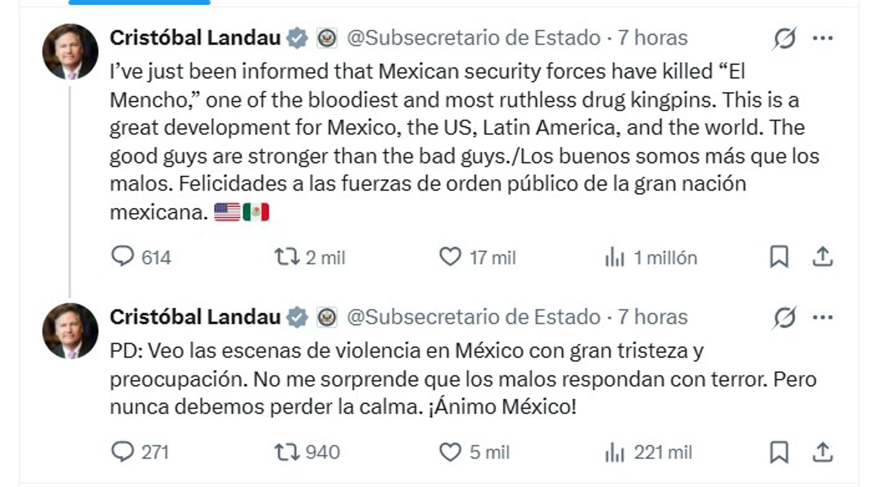View analytics showing 1 millón views
877x487 pixels.
coord(615,258)
